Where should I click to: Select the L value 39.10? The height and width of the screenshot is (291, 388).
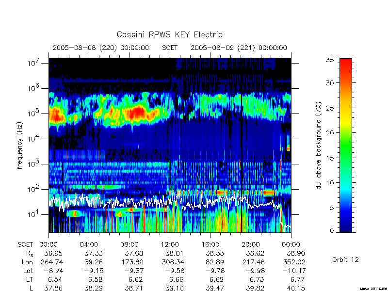tap(174, 288)
